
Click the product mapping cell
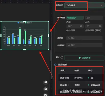tap(79, 78)
